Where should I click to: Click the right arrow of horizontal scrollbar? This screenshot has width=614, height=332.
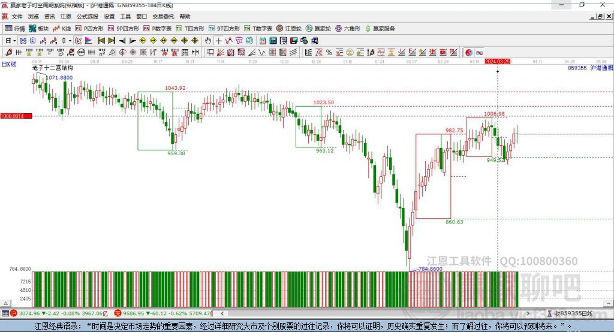tap(528, 313)
